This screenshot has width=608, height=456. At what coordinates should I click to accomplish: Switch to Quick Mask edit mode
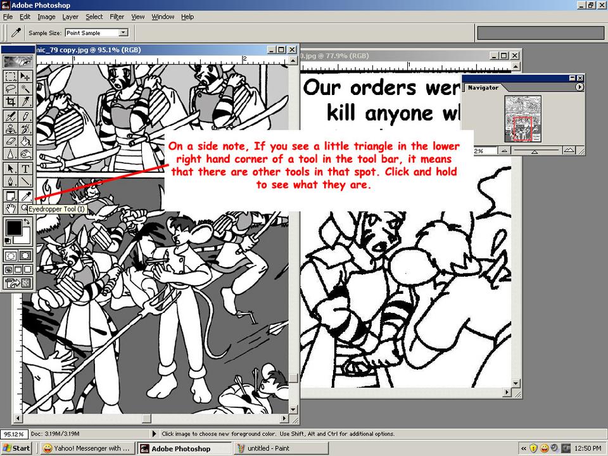[25, 256]
